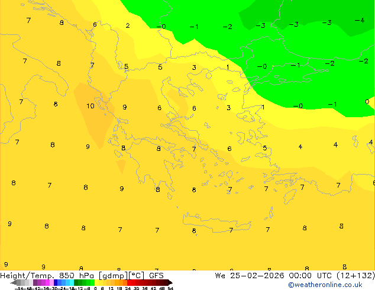375x290 pixels.
Task: Click the '24' label under color scale
Action: point(128,289)
